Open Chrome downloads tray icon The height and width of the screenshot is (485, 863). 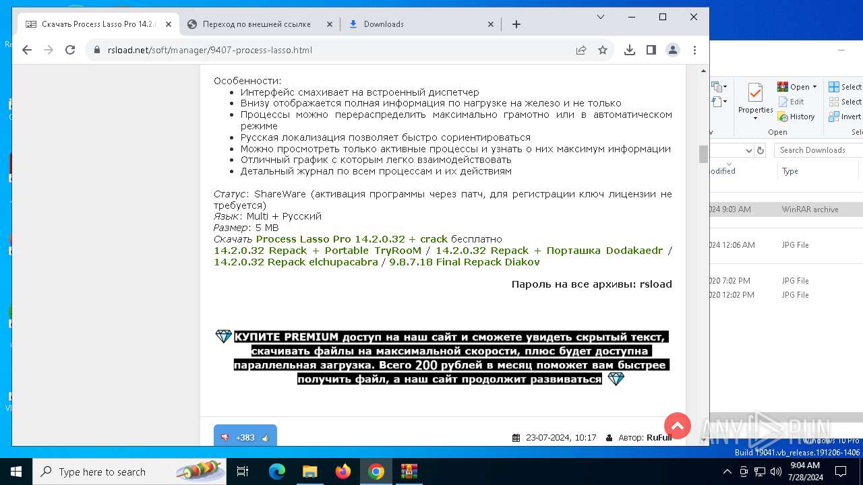tap(630, 50)
